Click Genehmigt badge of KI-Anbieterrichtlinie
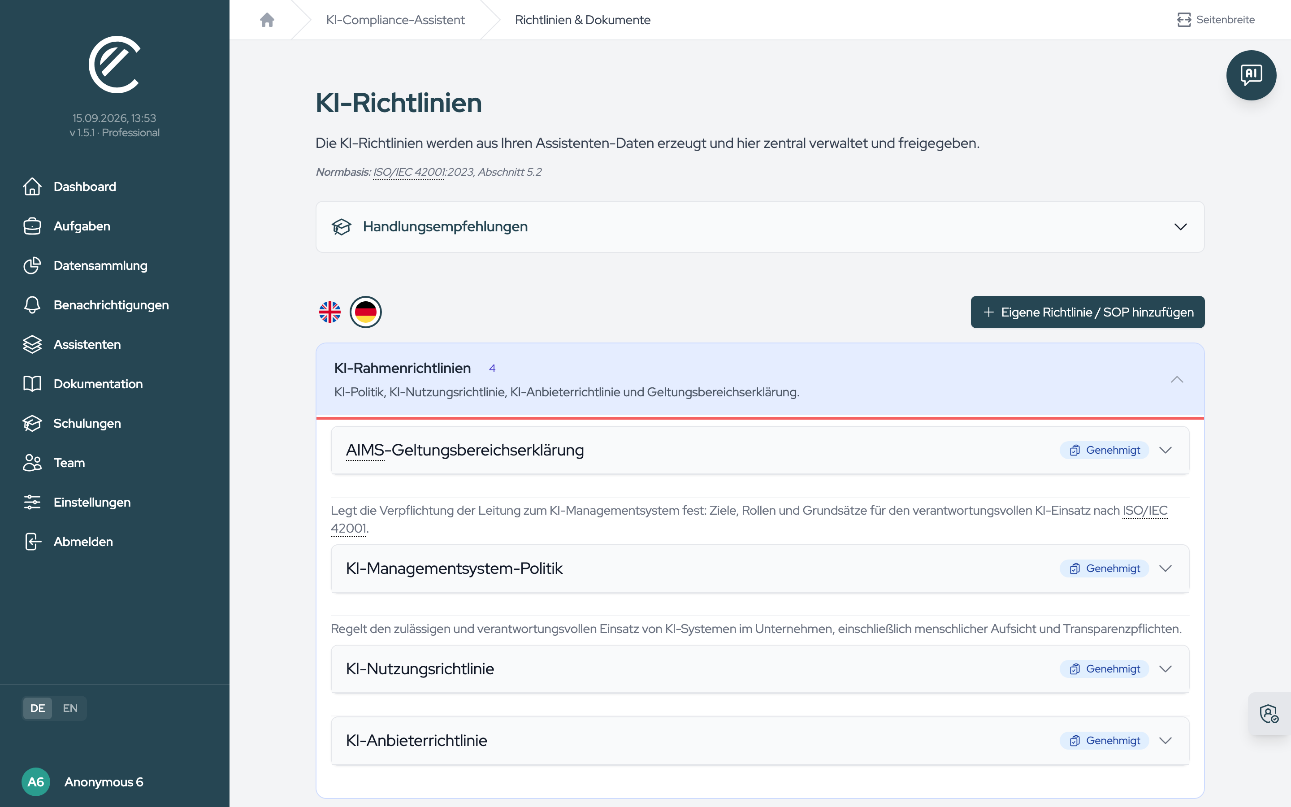 click(x=1104, y=740)
